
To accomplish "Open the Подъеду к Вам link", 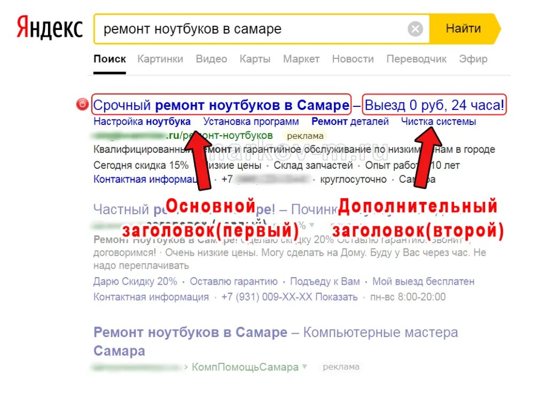I will pos(325,281).
